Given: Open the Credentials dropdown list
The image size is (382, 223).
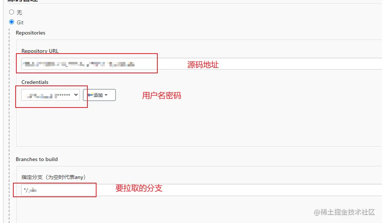Looking at the screenshot, I should 50,95.
